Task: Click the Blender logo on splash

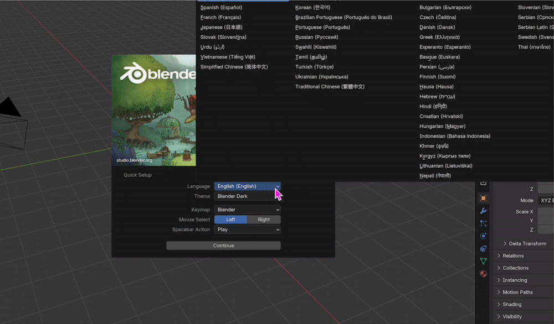Action: click(x=157, y=73)
